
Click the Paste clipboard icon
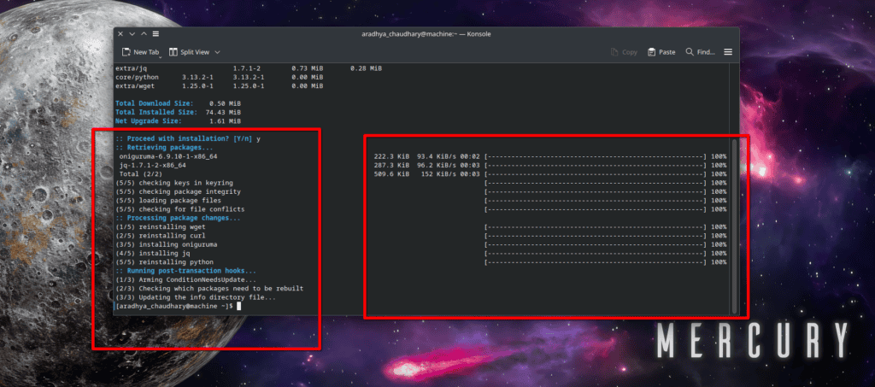click(x=651, y=52)
